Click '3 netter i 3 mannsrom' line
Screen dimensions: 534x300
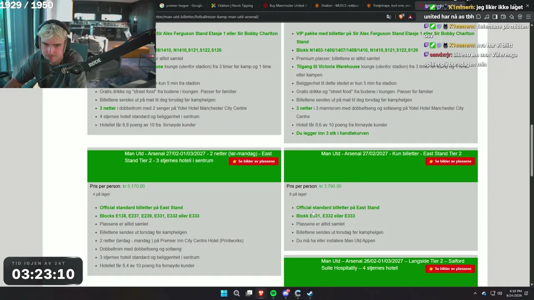click(x=380, y=112)
